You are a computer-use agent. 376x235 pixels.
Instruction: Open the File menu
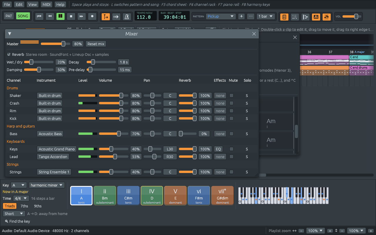(7, 5)
